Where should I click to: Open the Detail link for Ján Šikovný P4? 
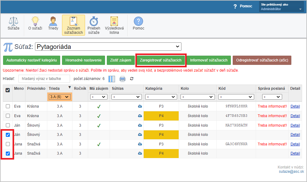pos(295,135)
